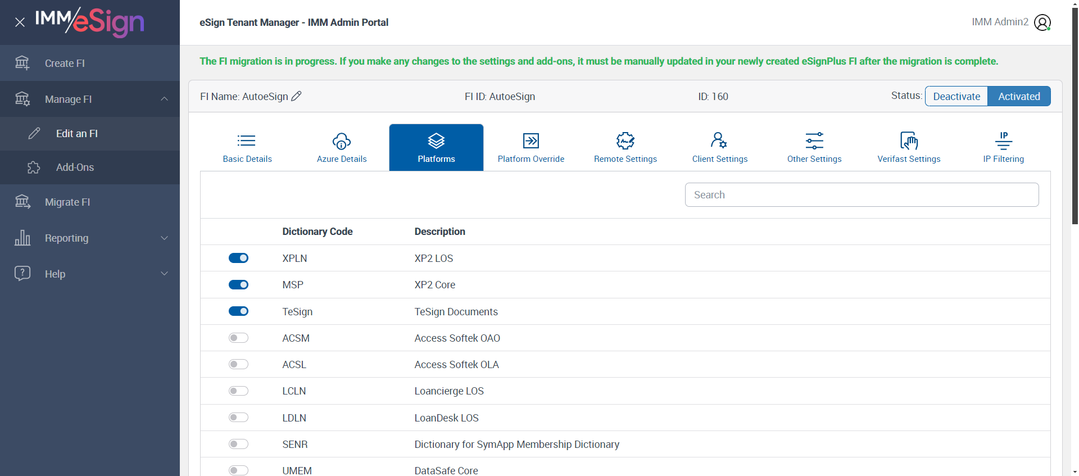Click the TeSign Documents description
Image resolution: width=1079 pixels, height=476 pixels.
pos(456,312)
